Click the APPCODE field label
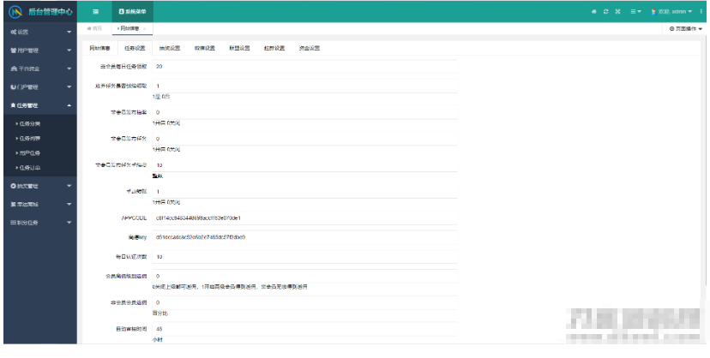The height and width of the screenshot is (358, 710). tap(134, 218)
